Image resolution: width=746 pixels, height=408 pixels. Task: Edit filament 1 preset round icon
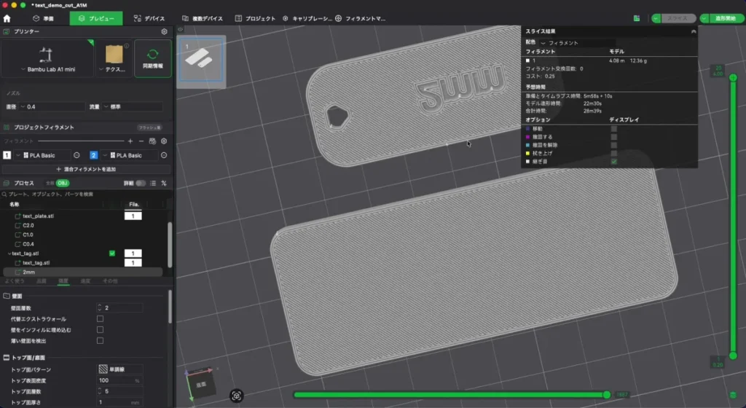coord(76,155)
